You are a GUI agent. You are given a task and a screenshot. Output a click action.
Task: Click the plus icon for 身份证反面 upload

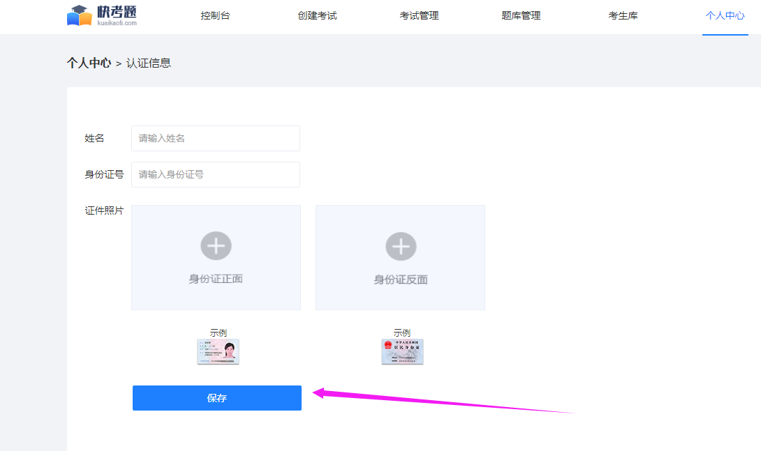tap(401, 246)
